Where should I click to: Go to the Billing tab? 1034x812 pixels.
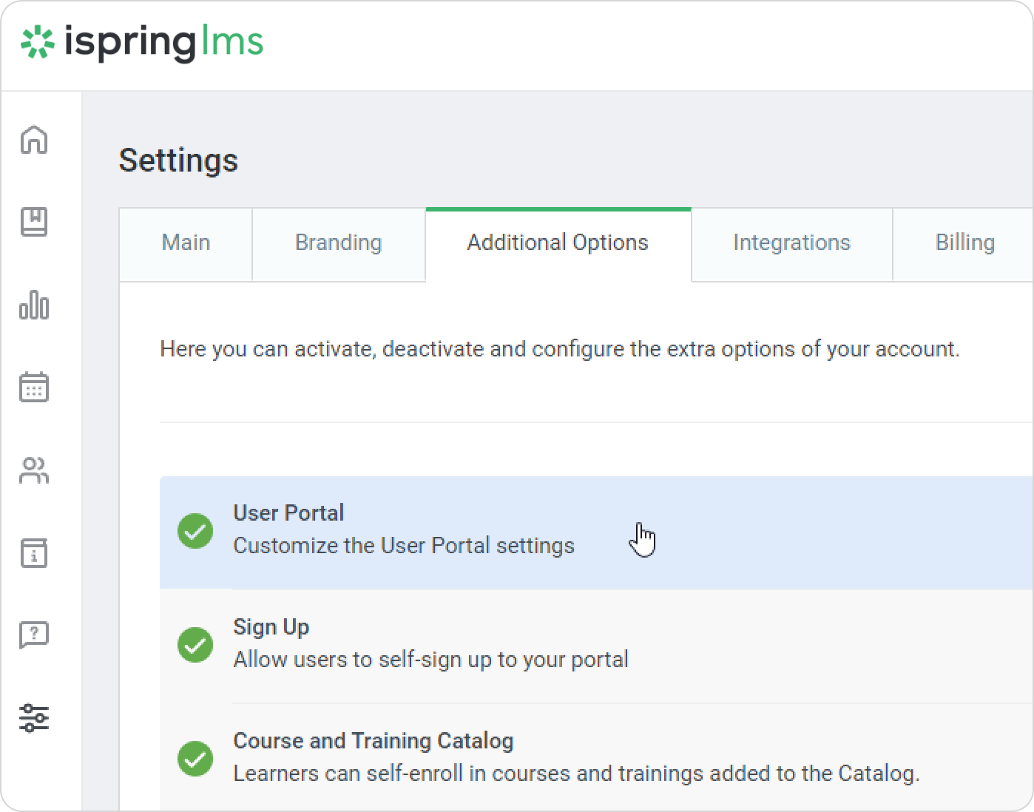pos(964,243)
